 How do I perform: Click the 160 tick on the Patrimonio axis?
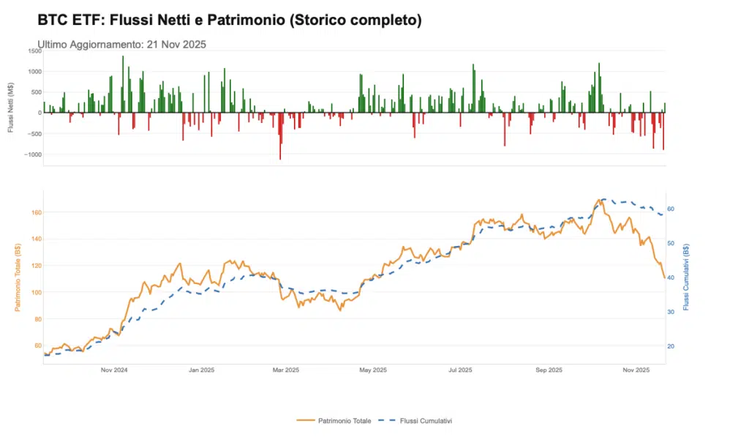[x=36, y=212]
